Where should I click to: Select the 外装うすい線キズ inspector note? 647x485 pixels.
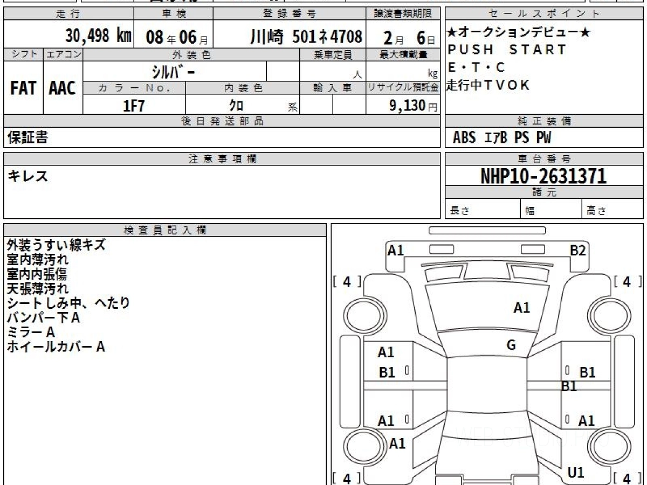tap(56, 245)
